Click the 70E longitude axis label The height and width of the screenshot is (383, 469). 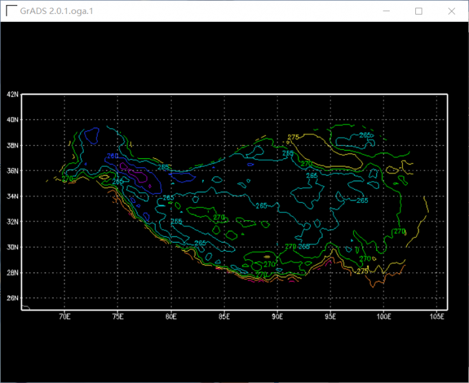tap(64, 316)
